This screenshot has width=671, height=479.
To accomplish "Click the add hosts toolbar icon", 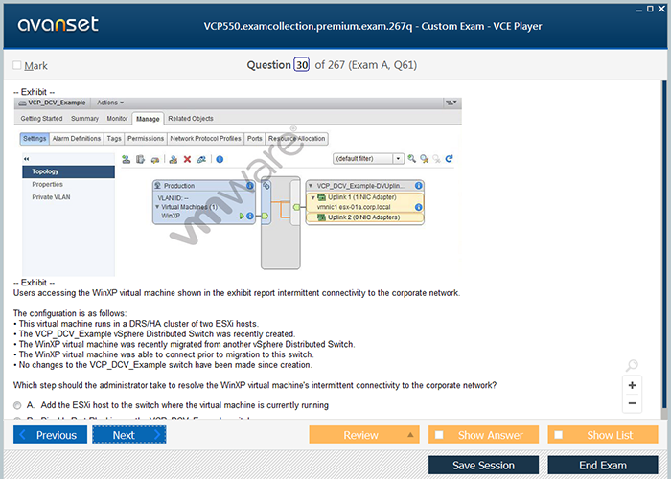I will pyautogui.click(x=126, y=159).
